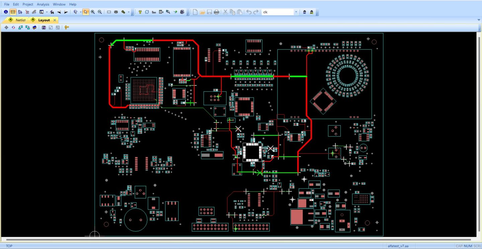
Task: Open the clk search dropdown
Action: click(295, 12)
